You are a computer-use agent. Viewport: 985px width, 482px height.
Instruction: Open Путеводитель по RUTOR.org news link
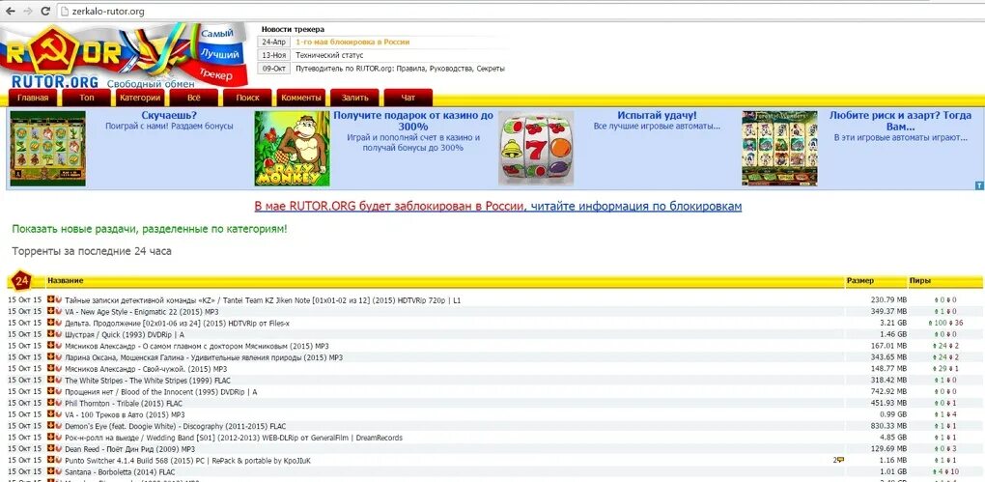click(400, 69)
